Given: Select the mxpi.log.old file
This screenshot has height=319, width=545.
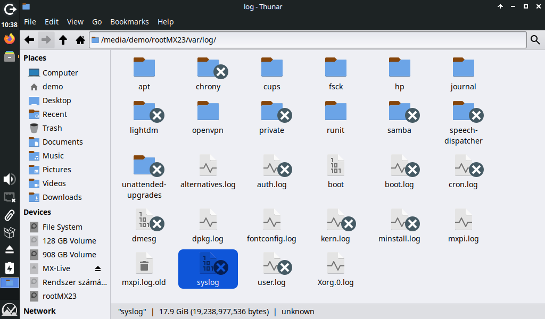Looking at the screenshot, I should 144,264.
